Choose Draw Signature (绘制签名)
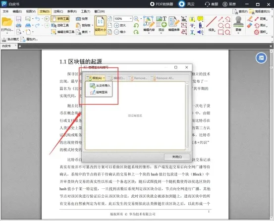This screenshot has width=274, height=221. point(99,92)
